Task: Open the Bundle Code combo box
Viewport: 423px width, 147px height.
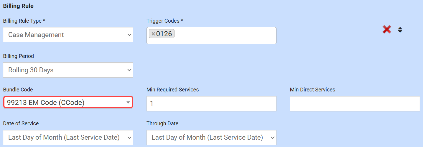Action: click(x=68, y=102)
